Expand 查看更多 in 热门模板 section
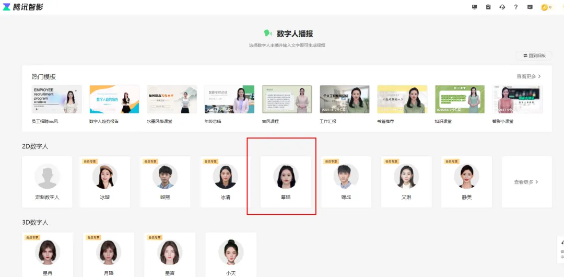The width and height of the screenshot is (564, 277). tap(528, 76)
